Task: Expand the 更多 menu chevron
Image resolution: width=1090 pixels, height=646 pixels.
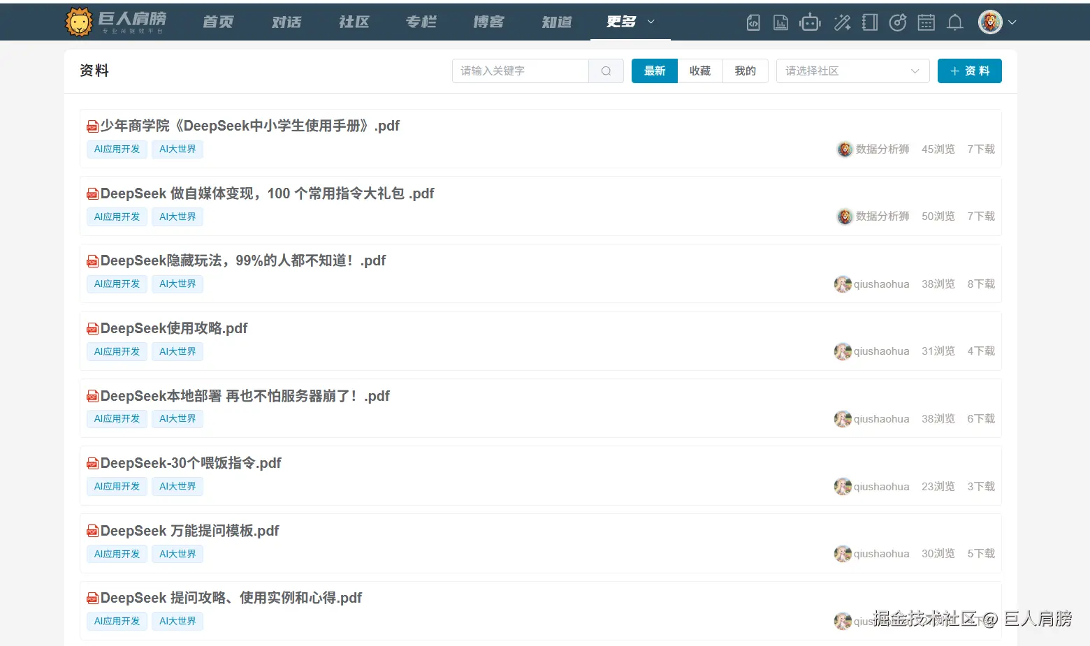Action: (651, 22)
